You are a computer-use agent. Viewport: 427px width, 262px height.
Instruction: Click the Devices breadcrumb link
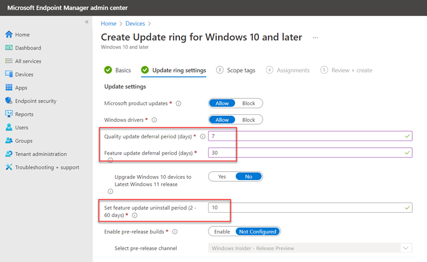click(135, 24)
